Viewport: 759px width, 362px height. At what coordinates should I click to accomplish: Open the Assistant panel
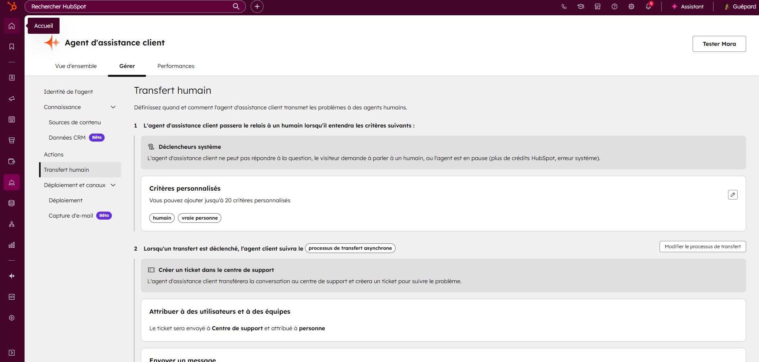click(x=687, y=6)
